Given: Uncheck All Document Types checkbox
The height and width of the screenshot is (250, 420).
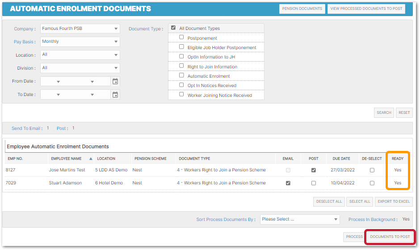Looking at the screenshot, I should [x=173, y=28].
